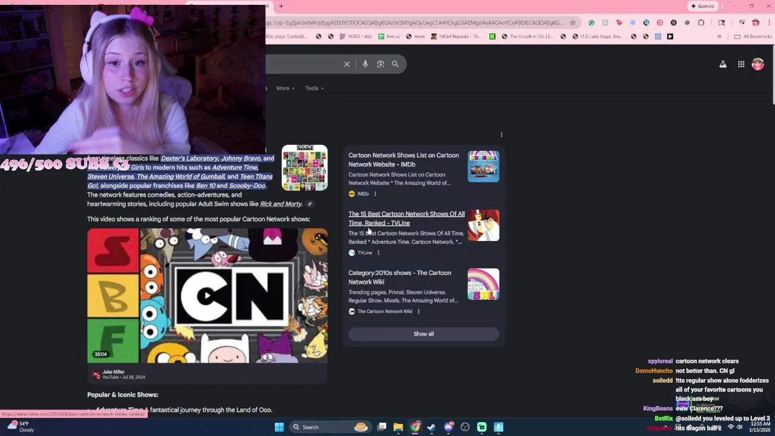Switch to Chrome in the taskbar
The height and width of the screenshot is (436, 775).
(x=415, y=427)
